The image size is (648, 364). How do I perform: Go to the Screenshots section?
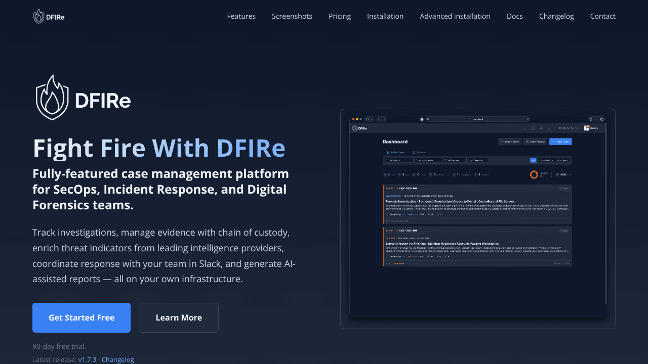click(292, 16)
